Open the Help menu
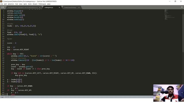The width and height of the screenshot is (184, 103). tap(49, 4)
